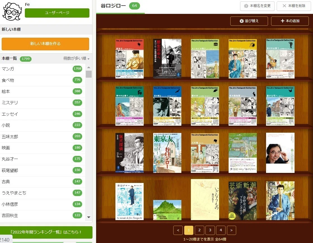The height and width of the screenshot is (243, 313).
Task: Select the 丸谷才一 bookshelf row
Action: pos(42,159)
